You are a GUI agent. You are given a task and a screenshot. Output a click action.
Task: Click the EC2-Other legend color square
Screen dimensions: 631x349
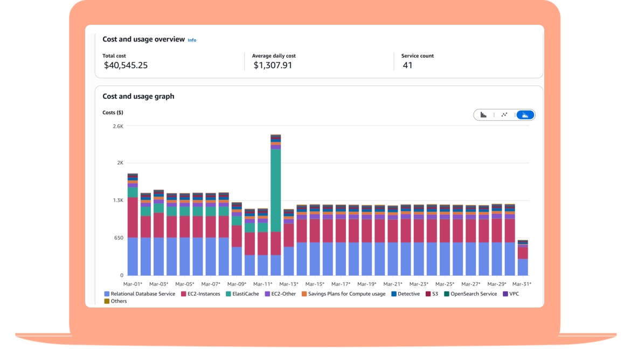(267, 294)
